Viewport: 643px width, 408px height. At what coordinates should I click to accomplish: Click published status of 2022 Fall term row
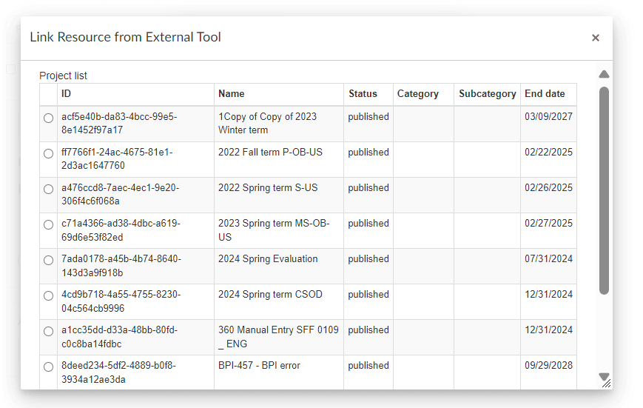pyautogui.click(x=368, y=153)
